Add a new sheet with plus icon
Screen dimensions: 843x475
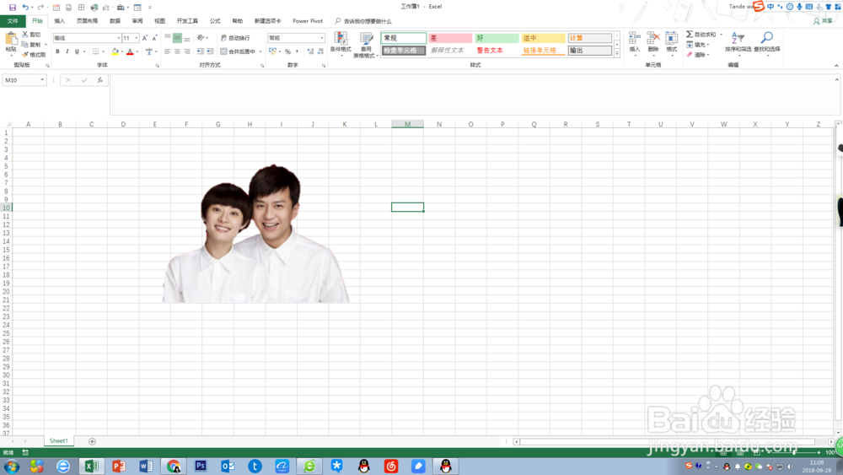pos(92,441)
